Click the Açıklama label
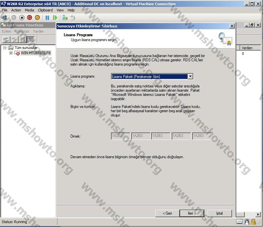Screen dimensions: 263x227 tap(78, 86)
